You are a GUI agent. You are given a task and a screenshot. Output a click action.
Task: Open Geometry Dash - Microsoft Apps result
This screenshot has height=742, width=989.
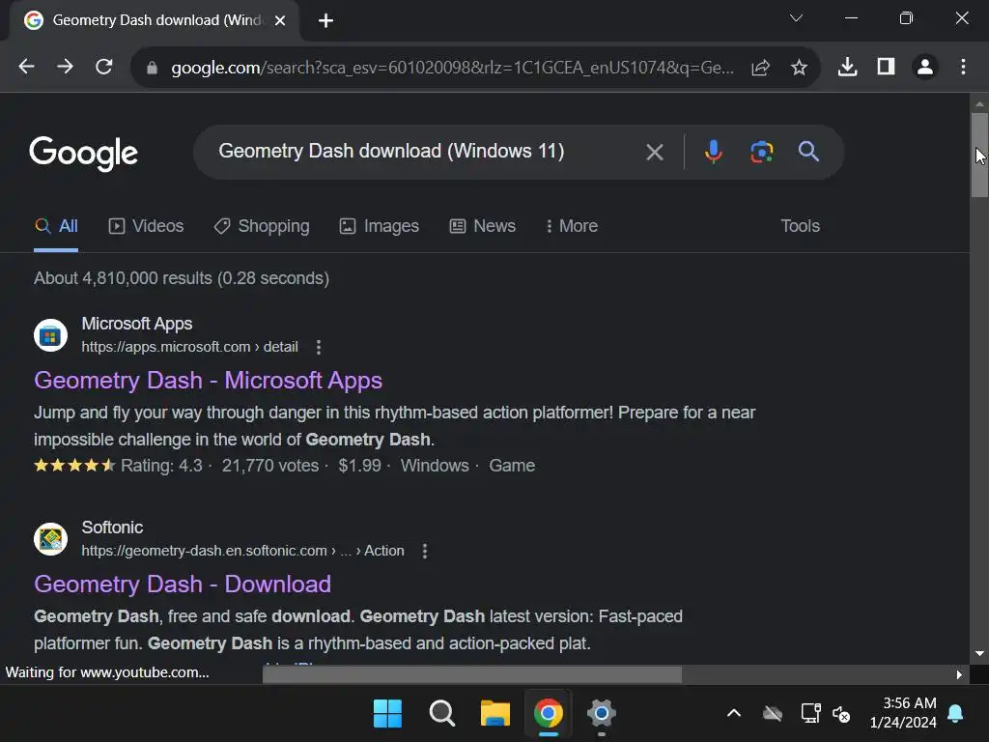pyautogui.click(x=209, y=381)
